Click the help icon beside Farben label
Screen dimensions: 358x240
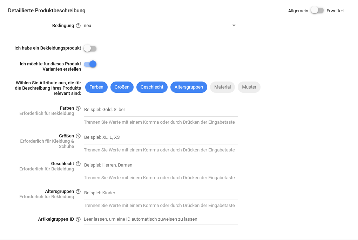point(78,108)
